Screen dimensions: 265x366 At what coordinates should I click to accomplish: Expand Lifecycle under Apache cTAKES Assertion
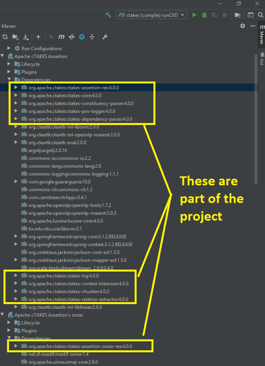9,64
